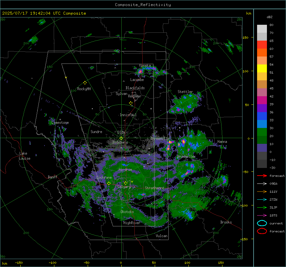Screen dimensions: 286x267
Task: Click the Vulcan city label
Action: tap(161, 236)
